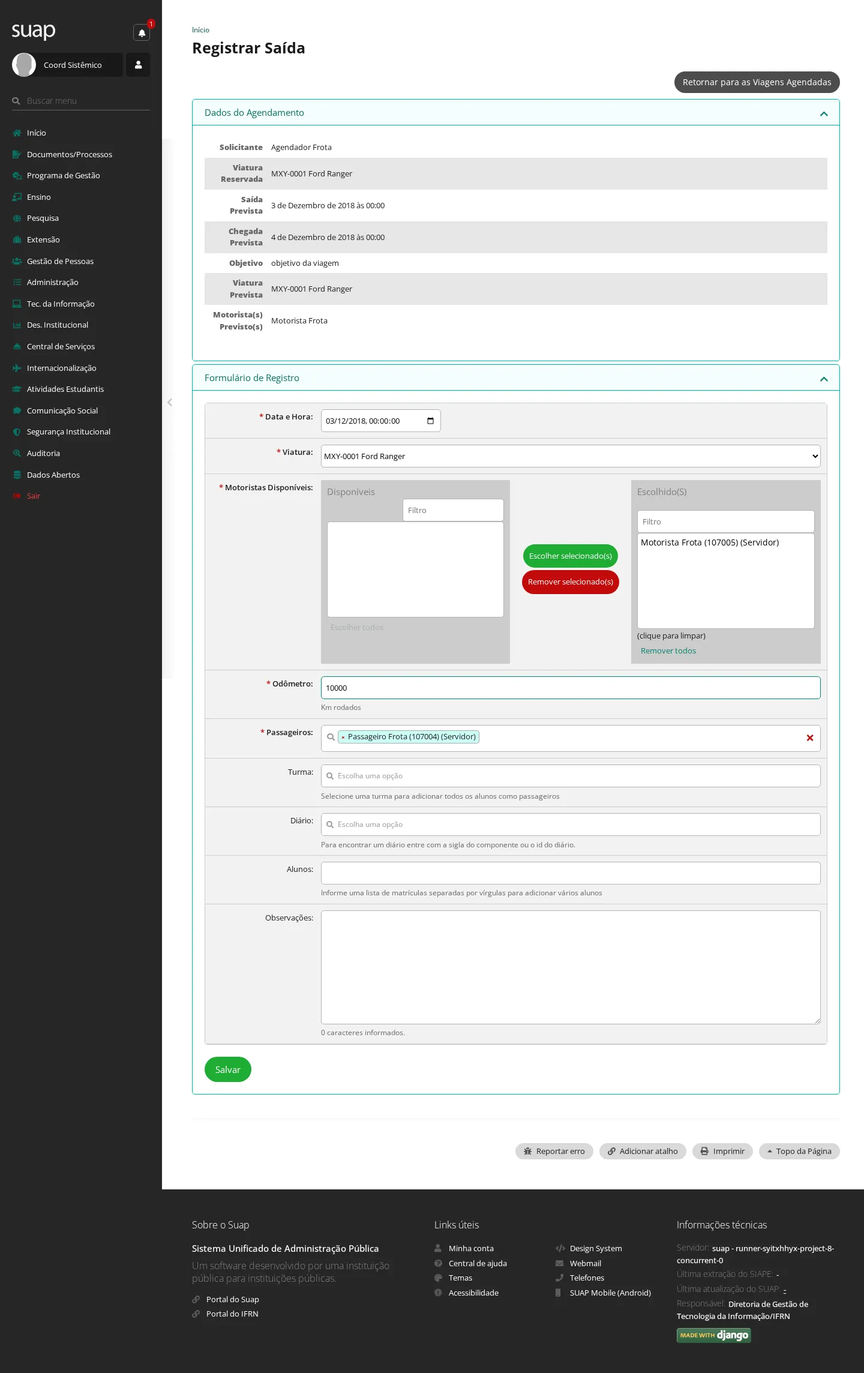The image size is (864, 1373).
Task: Open Reportar erro bug button
Action: [x=554, y=1151]
